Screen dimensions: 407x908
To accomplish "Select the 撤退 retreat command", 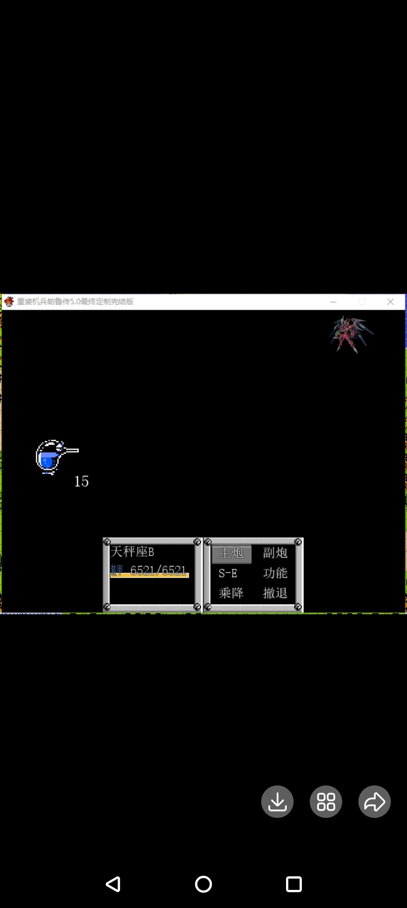I will point(275,593).
